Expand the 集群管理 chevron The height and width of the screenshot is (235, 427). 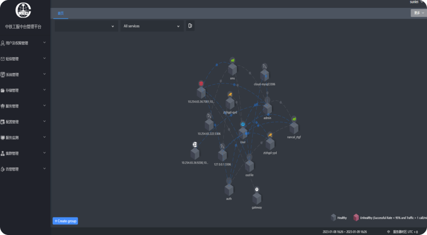pyautogui.click(x=44, y=153)
